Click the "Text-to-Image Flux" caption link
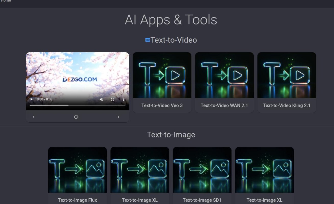 [77, 200]
